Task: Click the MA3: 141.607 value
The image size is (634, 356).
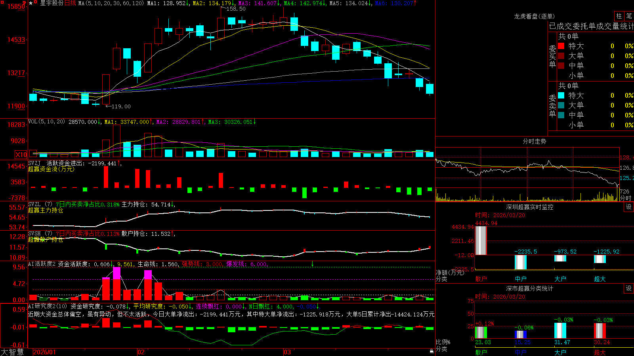Action: [x=257, y=3]
